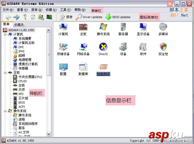Select IPMI in the tree
Screen dimensions: 194x144
[x=19, y=51]
